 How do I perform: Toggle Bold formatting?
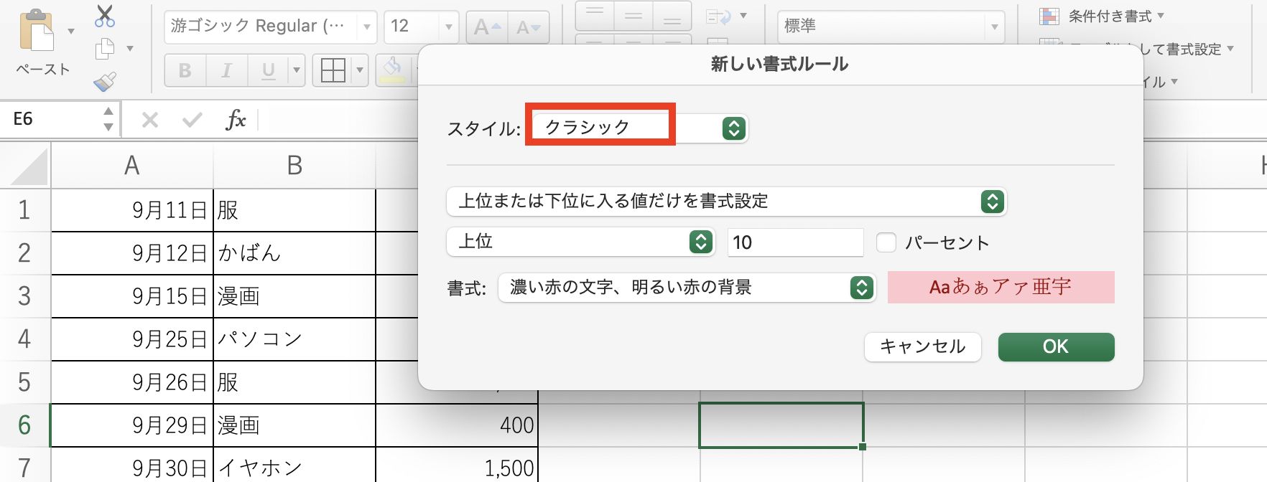185,70
